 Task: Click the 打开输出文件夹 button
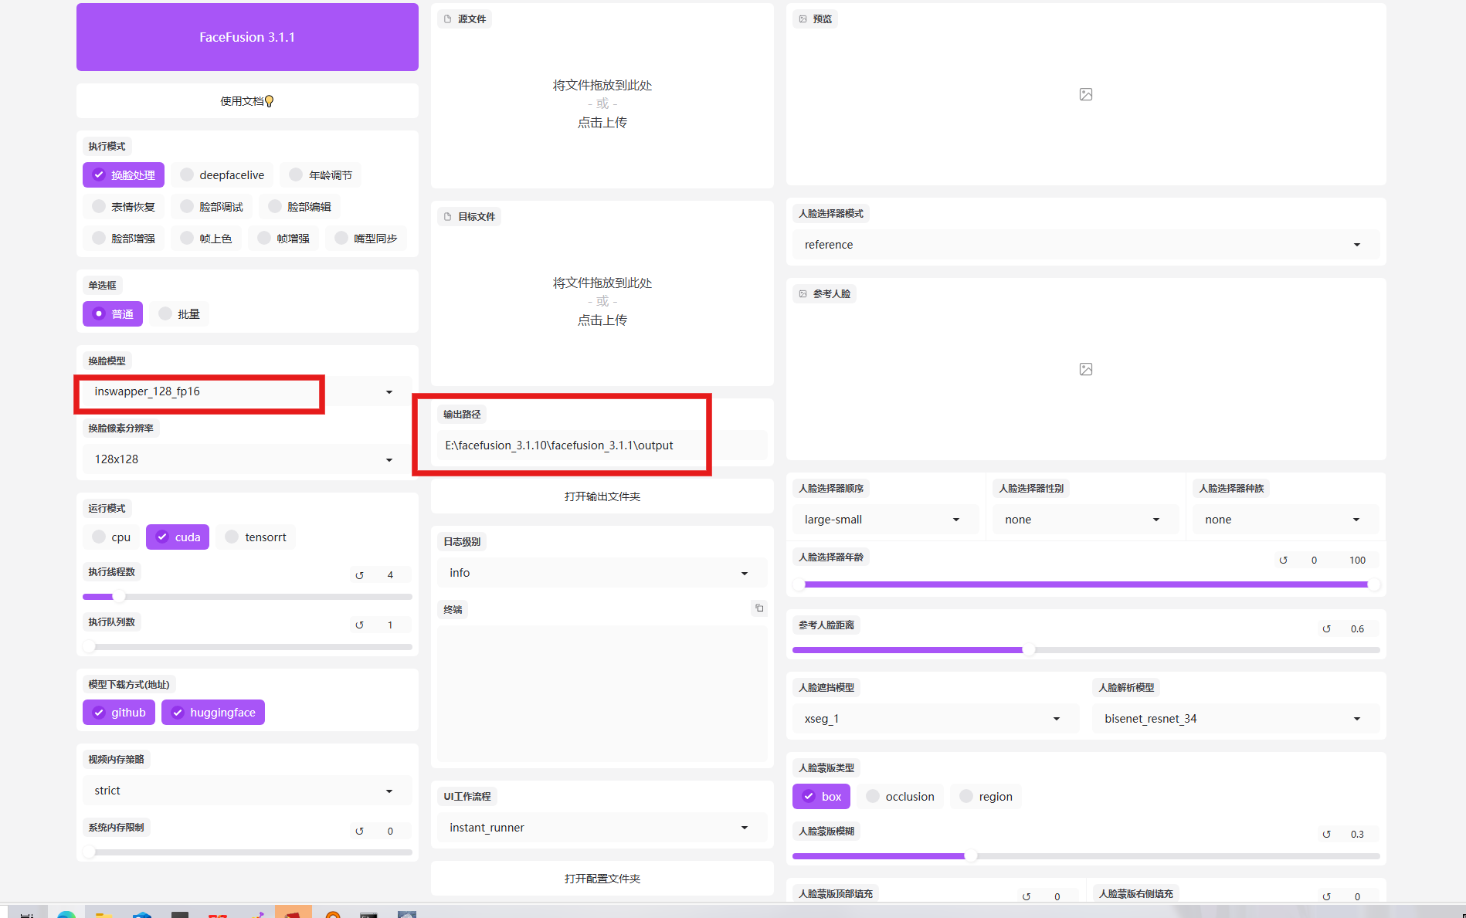602,496
